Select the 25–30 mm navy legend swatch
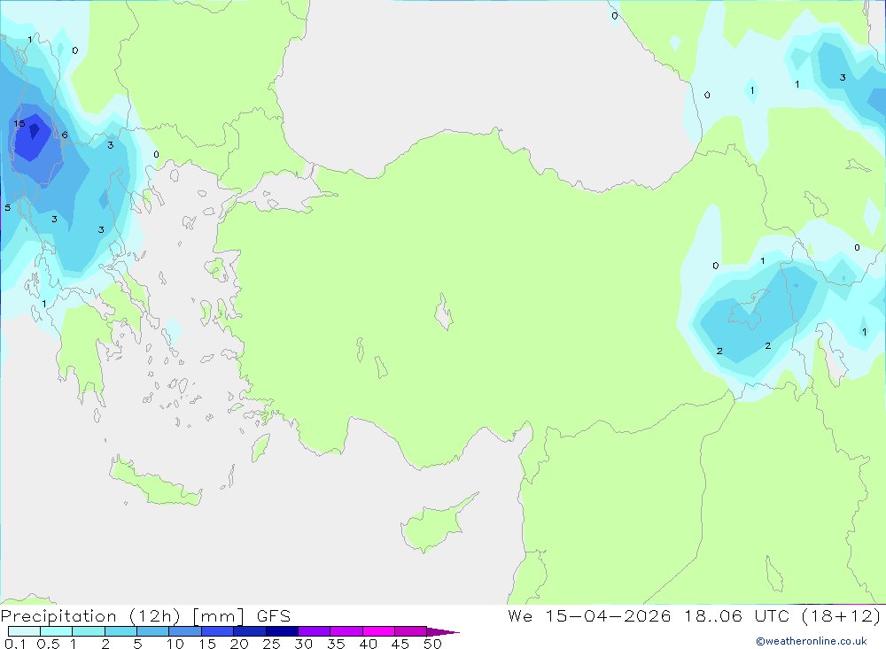 tap(282, 631)
